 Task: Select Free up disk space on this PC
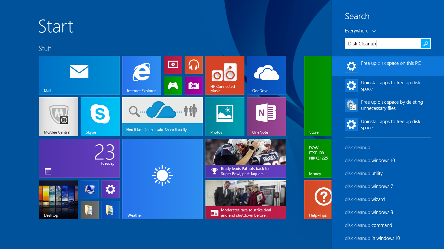coord(388,66)
